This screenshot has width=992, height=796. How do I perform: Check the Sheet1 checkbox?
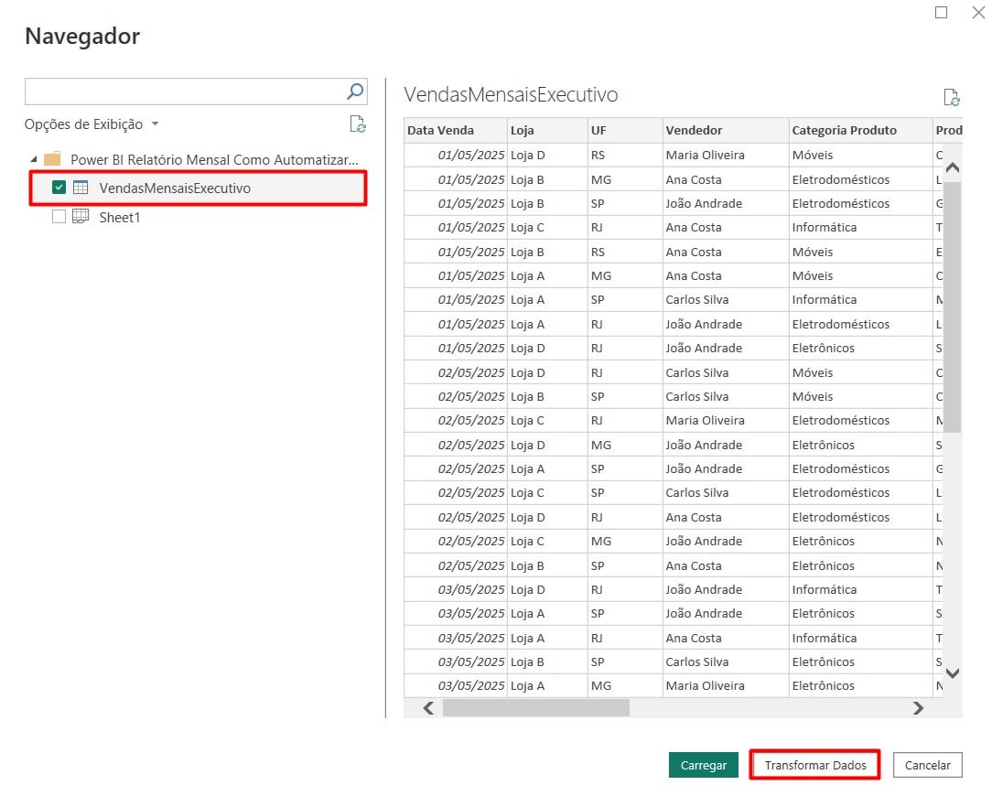coord(59,217)
